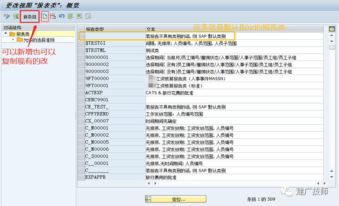Click the CE_TEST_ report type cell
Image resolution: width=339 pixels, height=206 pixels.
[x=115, y=107]
